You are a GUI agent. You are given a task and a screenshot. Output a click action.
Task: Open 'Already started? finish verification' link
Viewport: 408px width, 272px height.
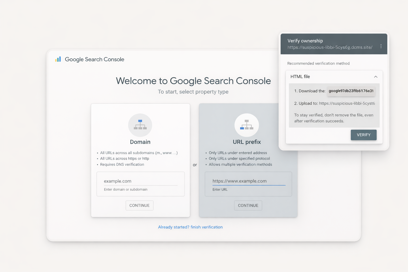point(190,227)
